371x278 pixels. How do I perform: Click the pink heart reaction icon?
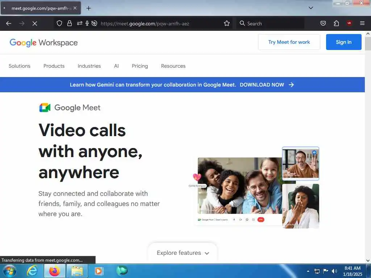[197, 177]
